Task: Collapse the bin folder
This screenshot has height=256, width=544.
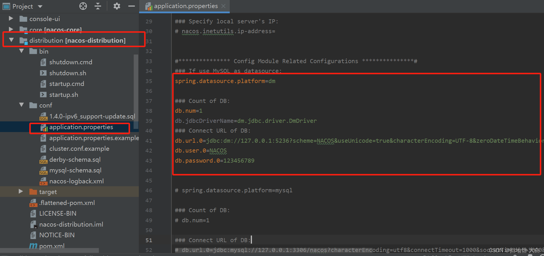Action: [x=21, y=51]
